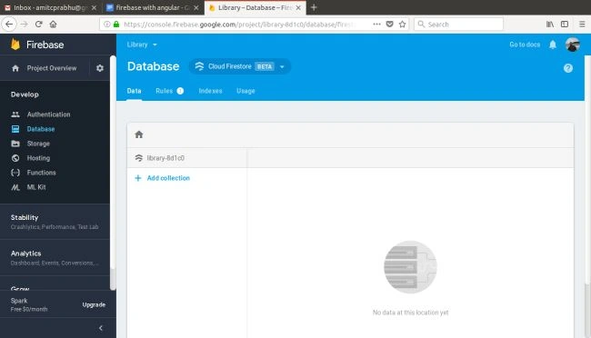The height and width of the screenshot is (338, 591).
Task: Reload the page with refresh icon
Action: [38, 25]
